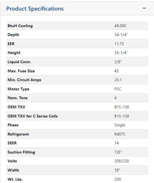Click the Nom. Tons row label
Image resolution: width=154 pixels, height=183 pixels.
17,98
